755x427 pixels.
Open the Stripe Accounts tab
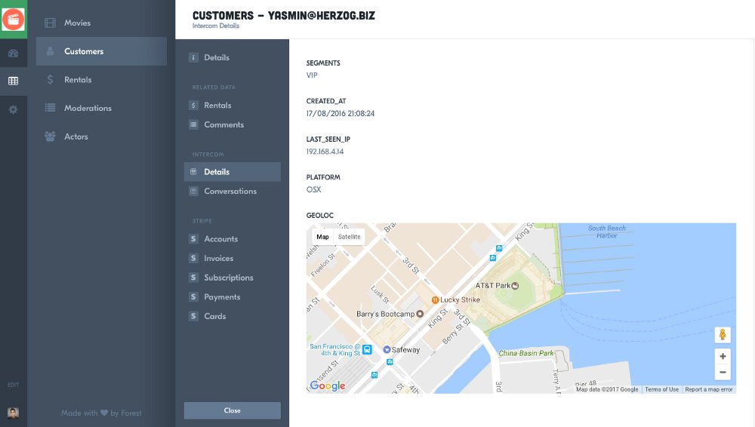pos(233,239)
